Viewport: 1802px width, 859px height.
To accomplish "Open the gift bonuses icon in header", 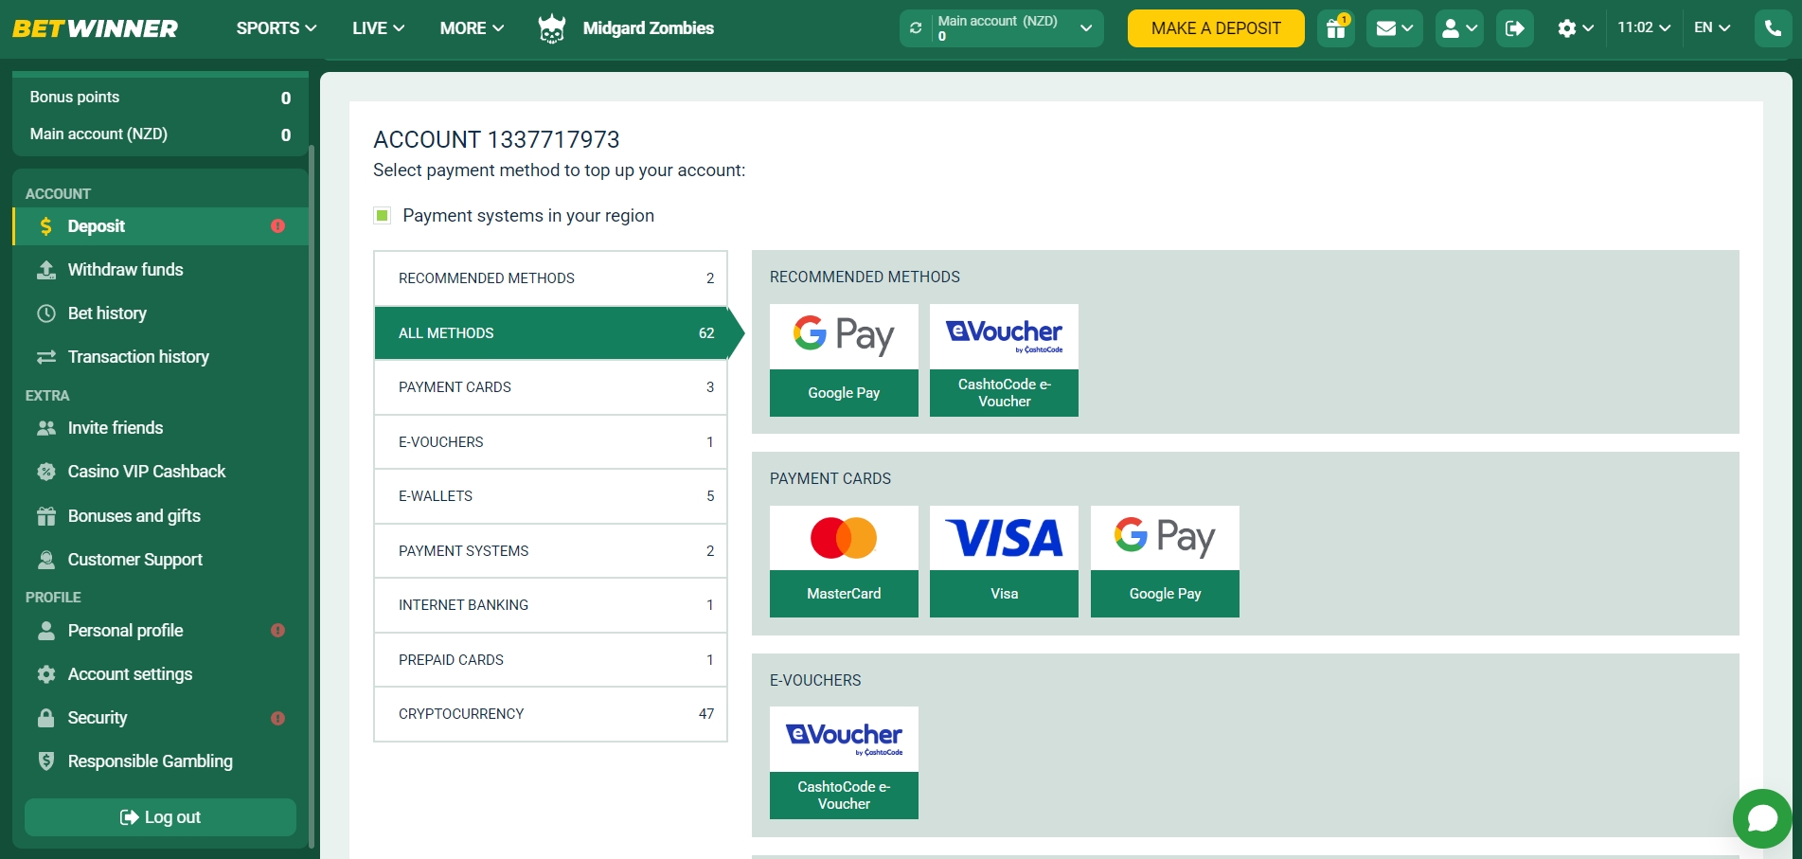I will click(1336, 28).
